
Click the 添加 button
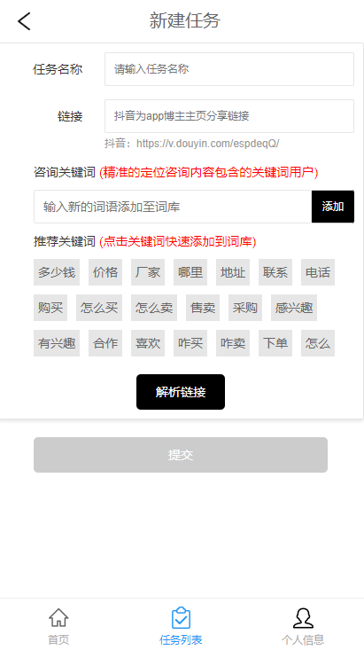[x=333, y=207]
